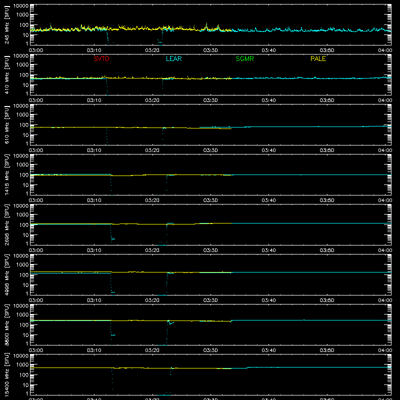The width and height of the screenshot is (400, 400).
Task: Click the 1000 y-axis value of 15400 MHz plot
Action: click(x=22, y=365)
